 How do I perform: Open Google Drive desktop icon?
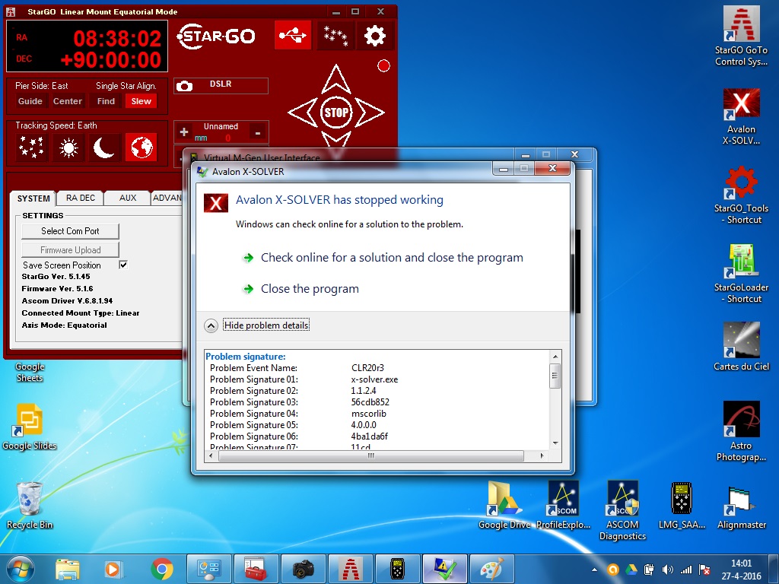[504, 506]
